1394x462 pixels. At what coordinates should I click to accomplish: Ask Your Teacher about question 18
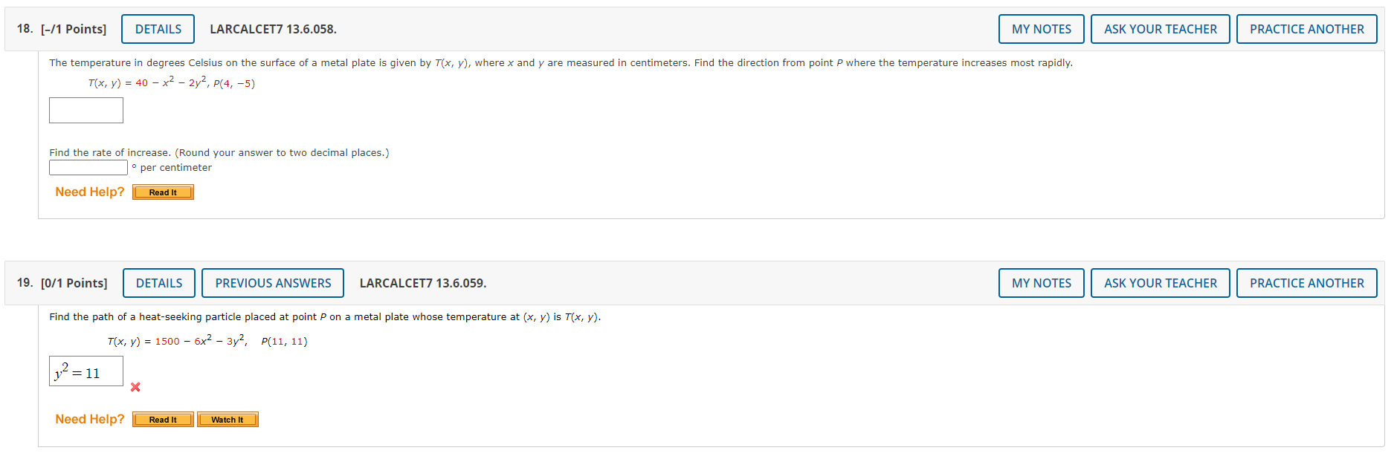(x=1161, y=29)
